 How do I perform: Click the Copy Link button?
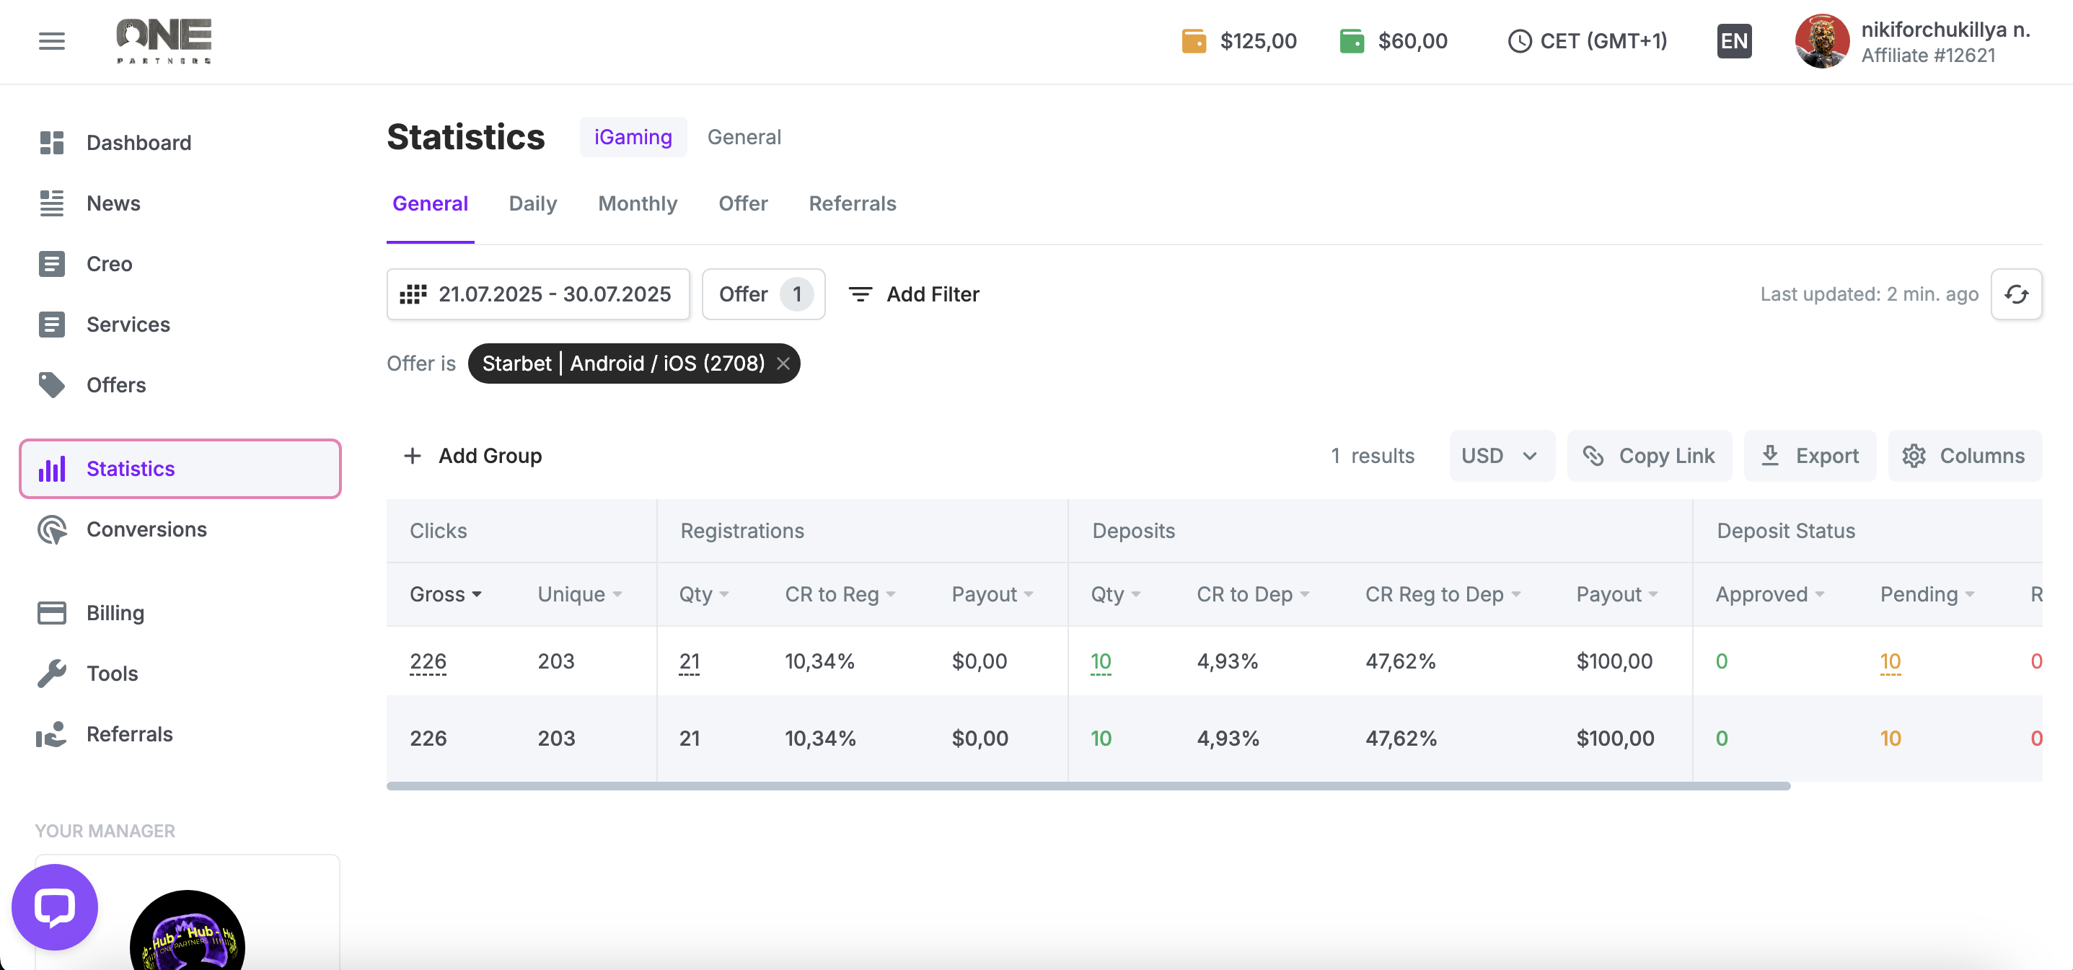pos(1649,456)
